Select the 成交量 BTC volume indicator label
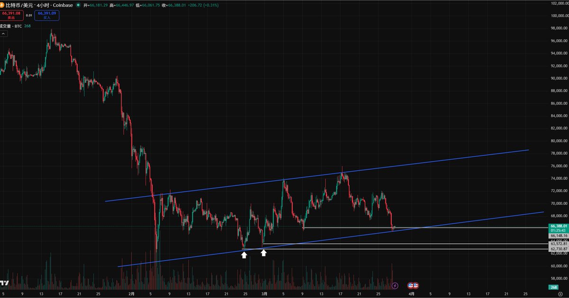Viewport: 569px width, 298px height. click(11, 26)
